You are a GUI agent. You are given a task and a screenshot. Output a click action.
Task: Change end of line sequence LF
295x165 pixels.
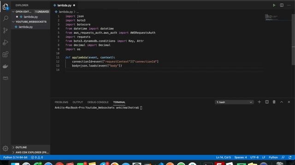(x=264, y=157)
